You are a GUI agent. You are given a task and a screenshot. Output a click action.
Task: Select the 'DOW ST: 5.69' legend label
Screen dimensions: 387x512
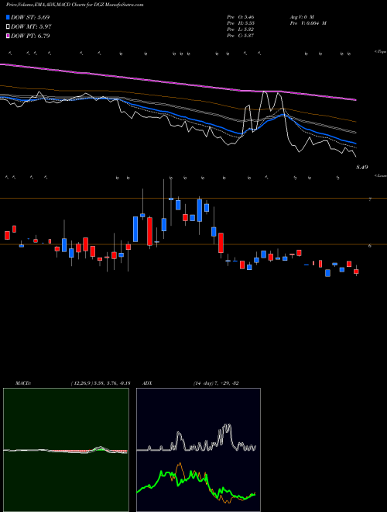30,17
